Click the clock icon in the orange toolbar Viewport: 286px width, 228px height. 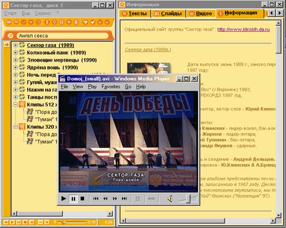click(x=38, y=22)
